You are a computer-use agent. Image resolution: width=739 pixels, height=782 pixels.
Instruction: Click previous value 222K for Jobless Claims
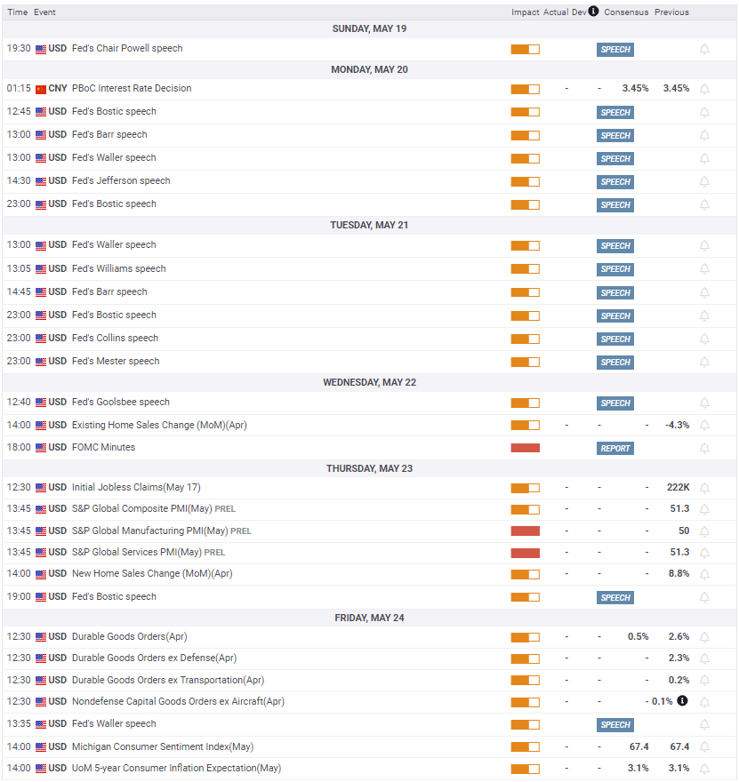(x=679, y=487)
